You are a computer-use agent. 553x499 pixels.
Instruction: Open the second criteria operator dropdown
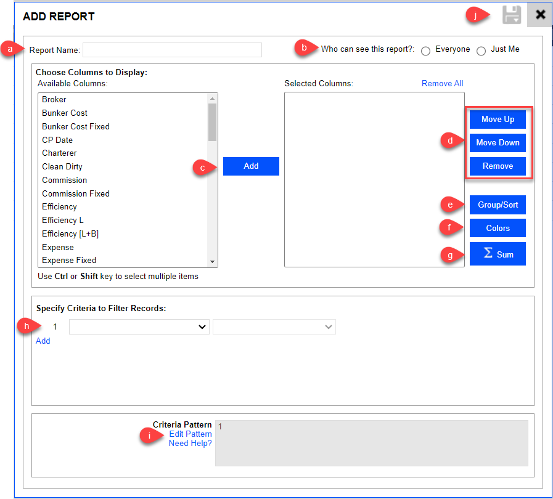click(274, 327)
